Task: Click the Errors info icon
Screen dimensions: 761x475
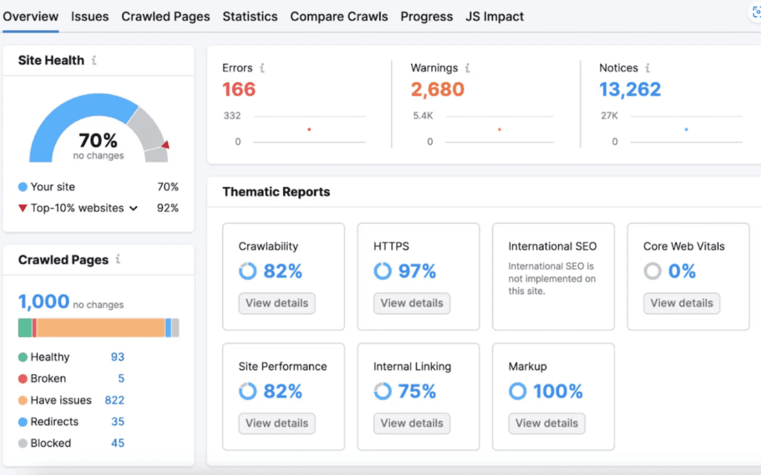Action: pyautogui.click(x=262, y=68)
